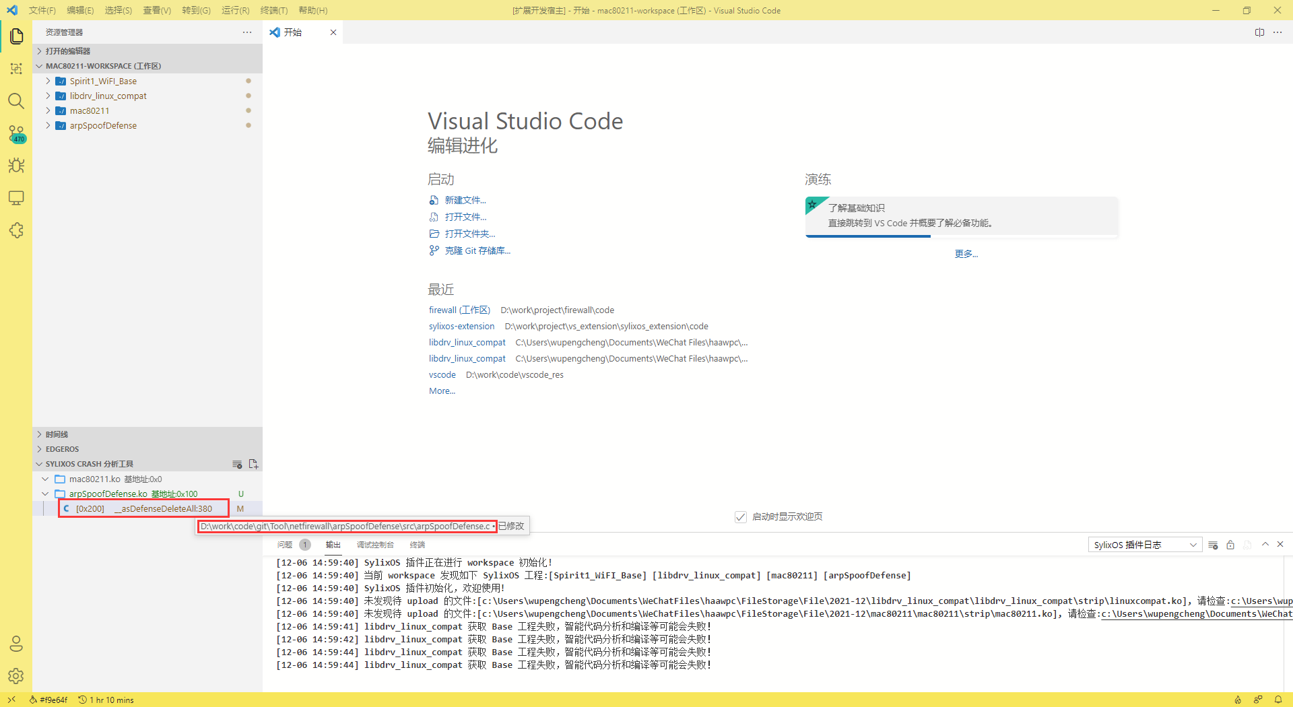Open the SylixOS 插件日志 output channel dropdown
The height and width of the screenshot is (707, 1293).
coord(1146,545)
